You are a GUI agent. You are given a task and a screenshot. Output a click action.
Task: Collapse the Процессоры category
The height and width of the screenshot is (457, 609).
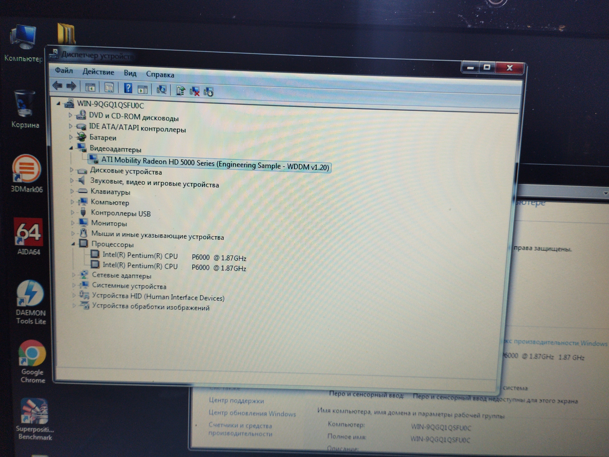[73, 244]
